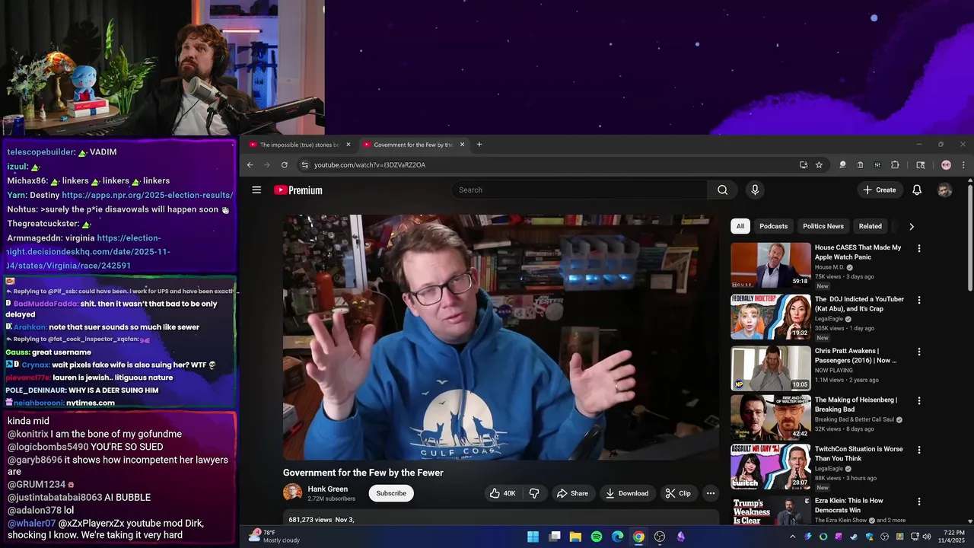Open the YouTube guide hamburger menu

pyautogui.click(x=256, y=190)
